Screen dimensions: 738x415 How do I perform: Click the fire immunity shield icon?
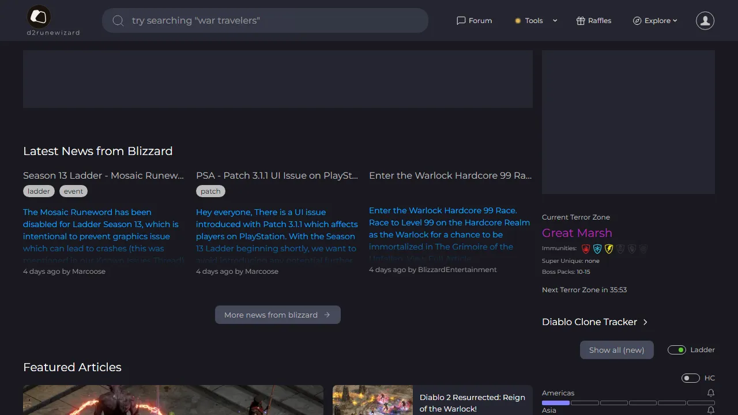(x=586, y=248)
